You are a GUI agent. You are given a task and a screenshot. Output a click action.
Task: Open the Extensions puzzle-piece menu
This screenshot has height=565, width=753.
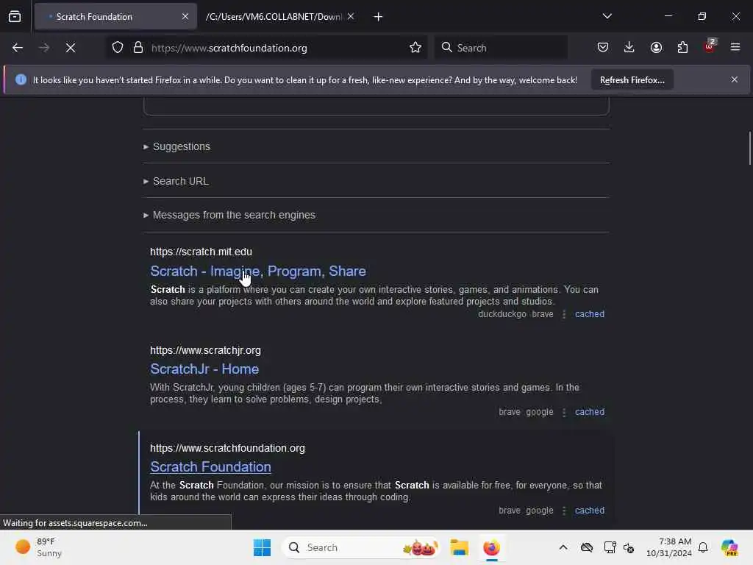click(x=682, y=47)
